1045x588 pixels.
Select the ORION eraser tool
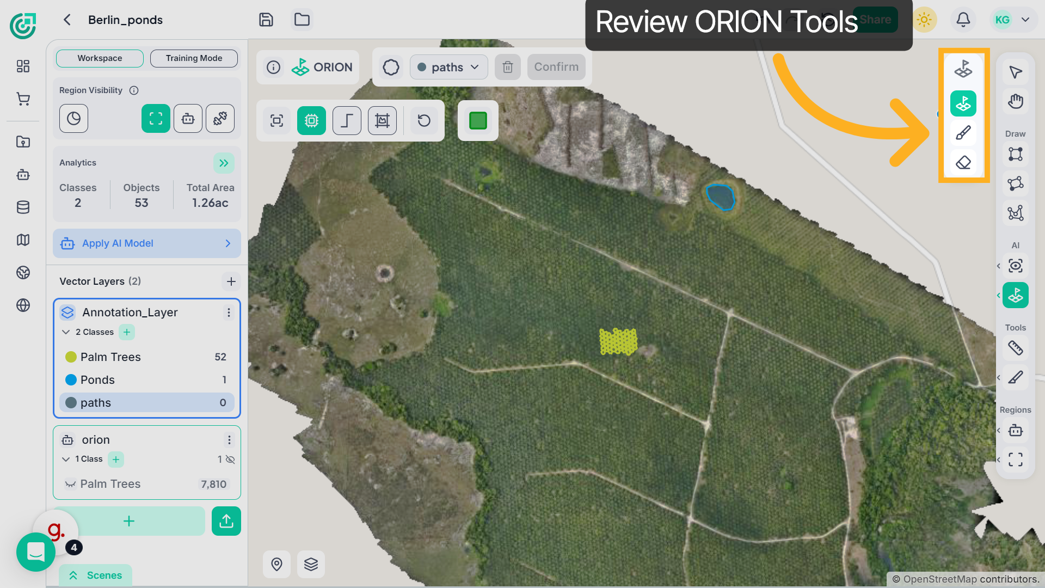pyautogui.click(x=963, y=162)
